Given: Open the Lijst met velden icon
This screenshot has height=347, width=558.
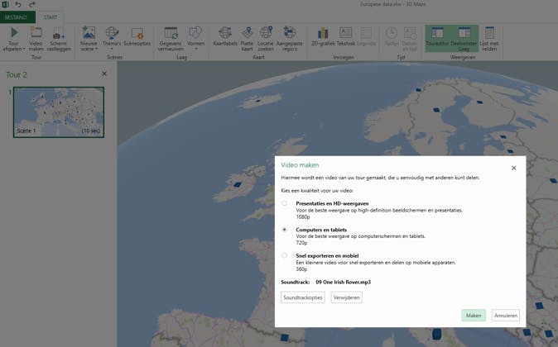Looking at the screenshot, I should pyautogui.click(x=489, y=33).
